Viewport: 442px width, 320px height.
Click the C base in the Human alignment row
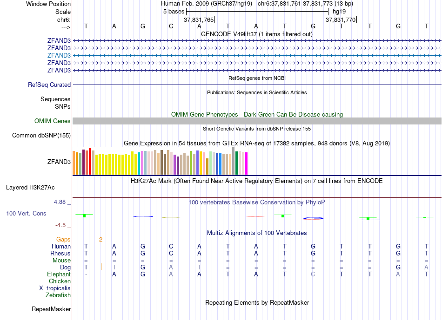[171, 246]
